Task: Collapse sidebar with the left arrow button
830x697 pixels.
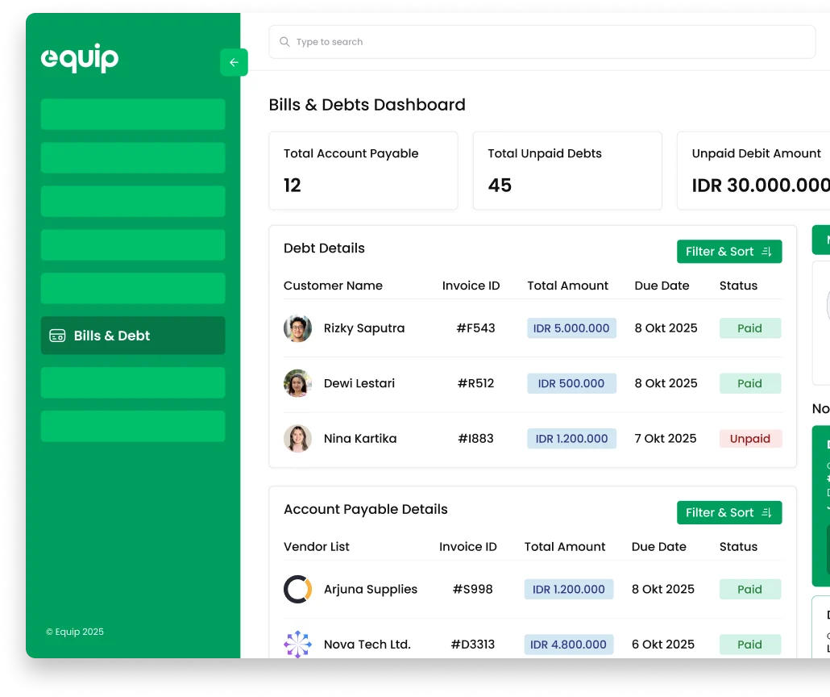Action: [x=234, y=63]
